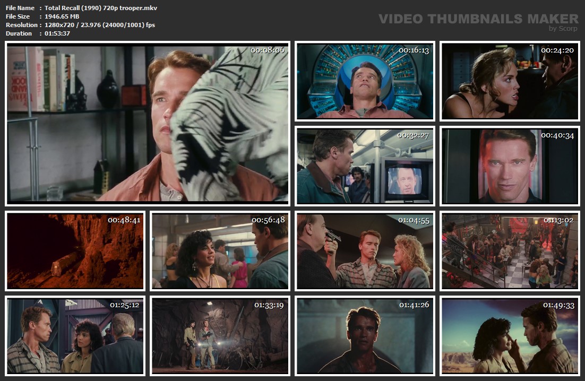585x381 pixels.
Task: Choose the crowded bar frame at 01:13:02
Action: pyautogui.click(x=510, y=251)
